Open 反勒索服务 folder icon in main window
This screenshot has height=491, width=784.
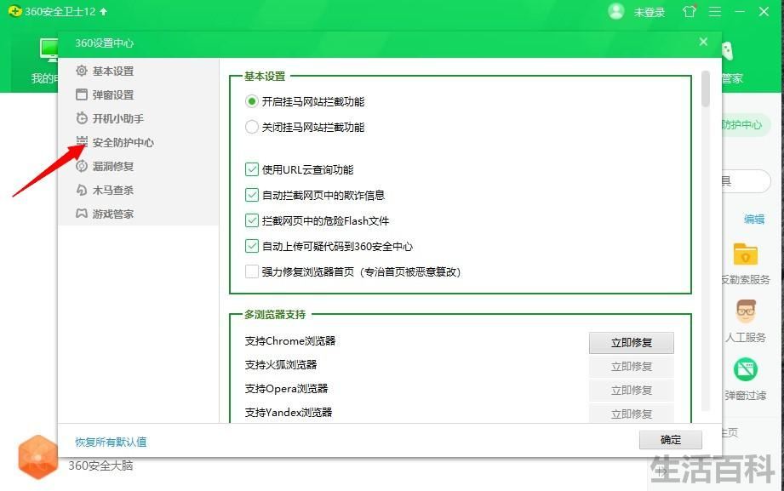click(745, 254)
